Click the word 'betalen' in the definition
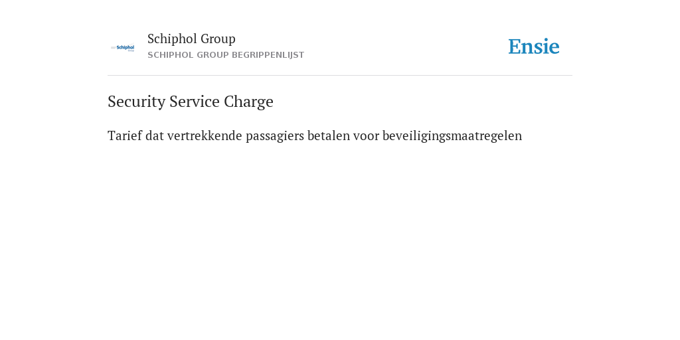 tap(328, 135)
